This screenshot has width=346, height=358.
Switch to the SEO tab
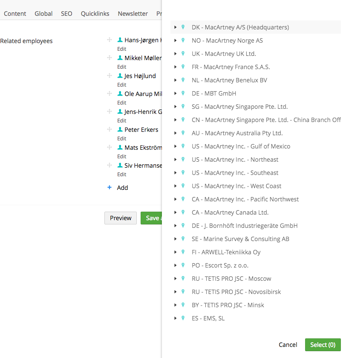tap(66, 14)
